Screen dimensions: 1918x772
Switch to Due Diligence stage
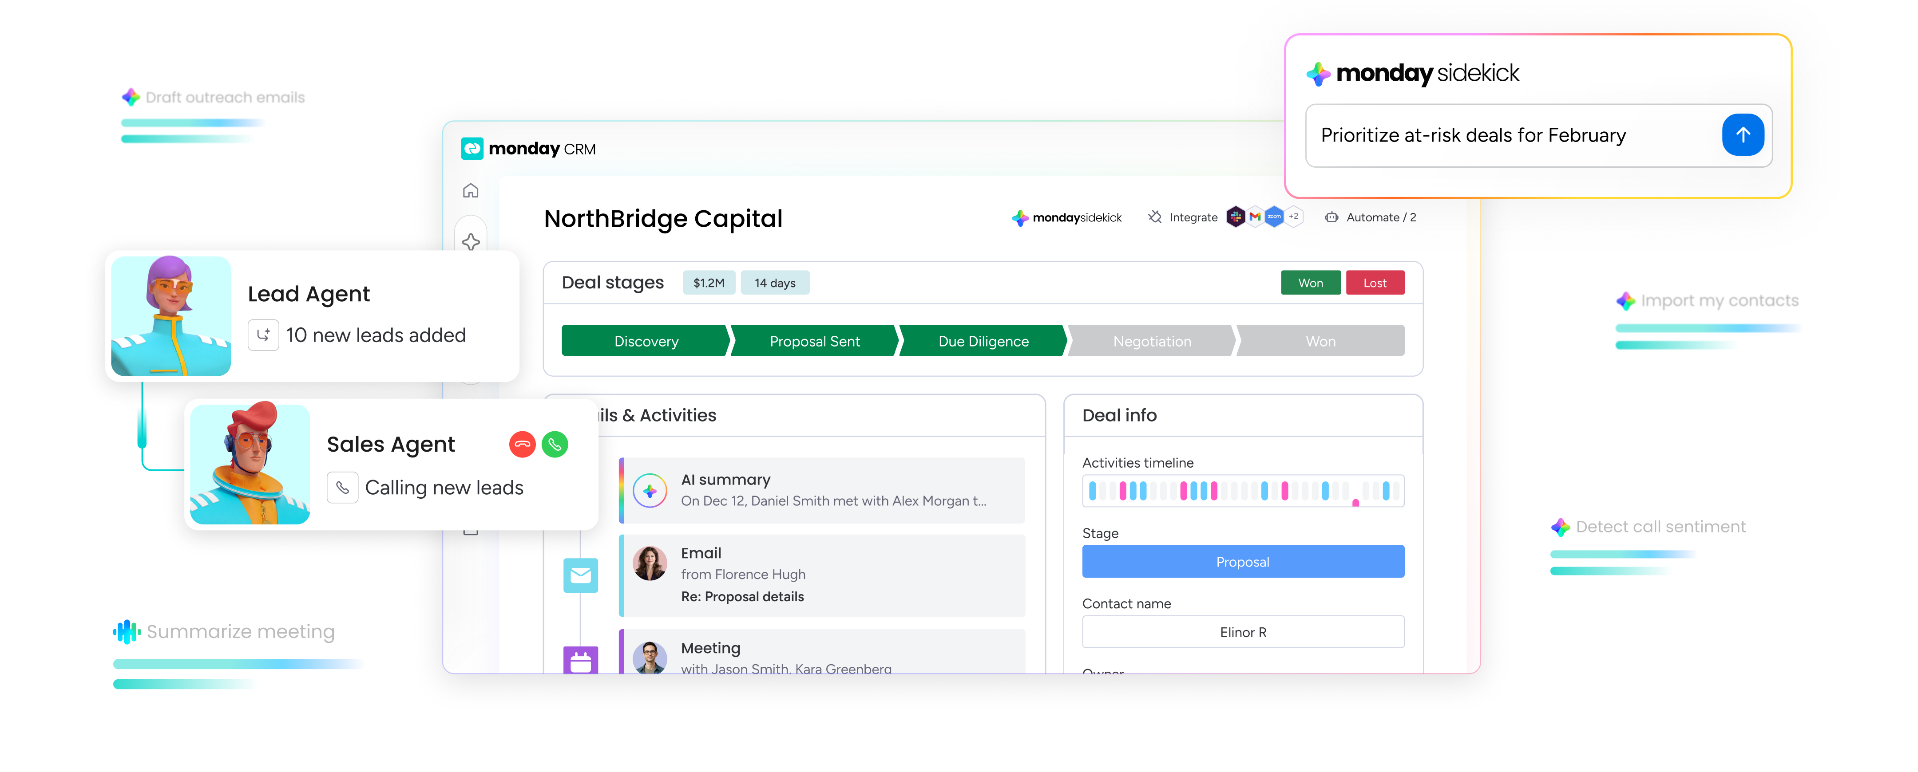[x=983, y=341]
